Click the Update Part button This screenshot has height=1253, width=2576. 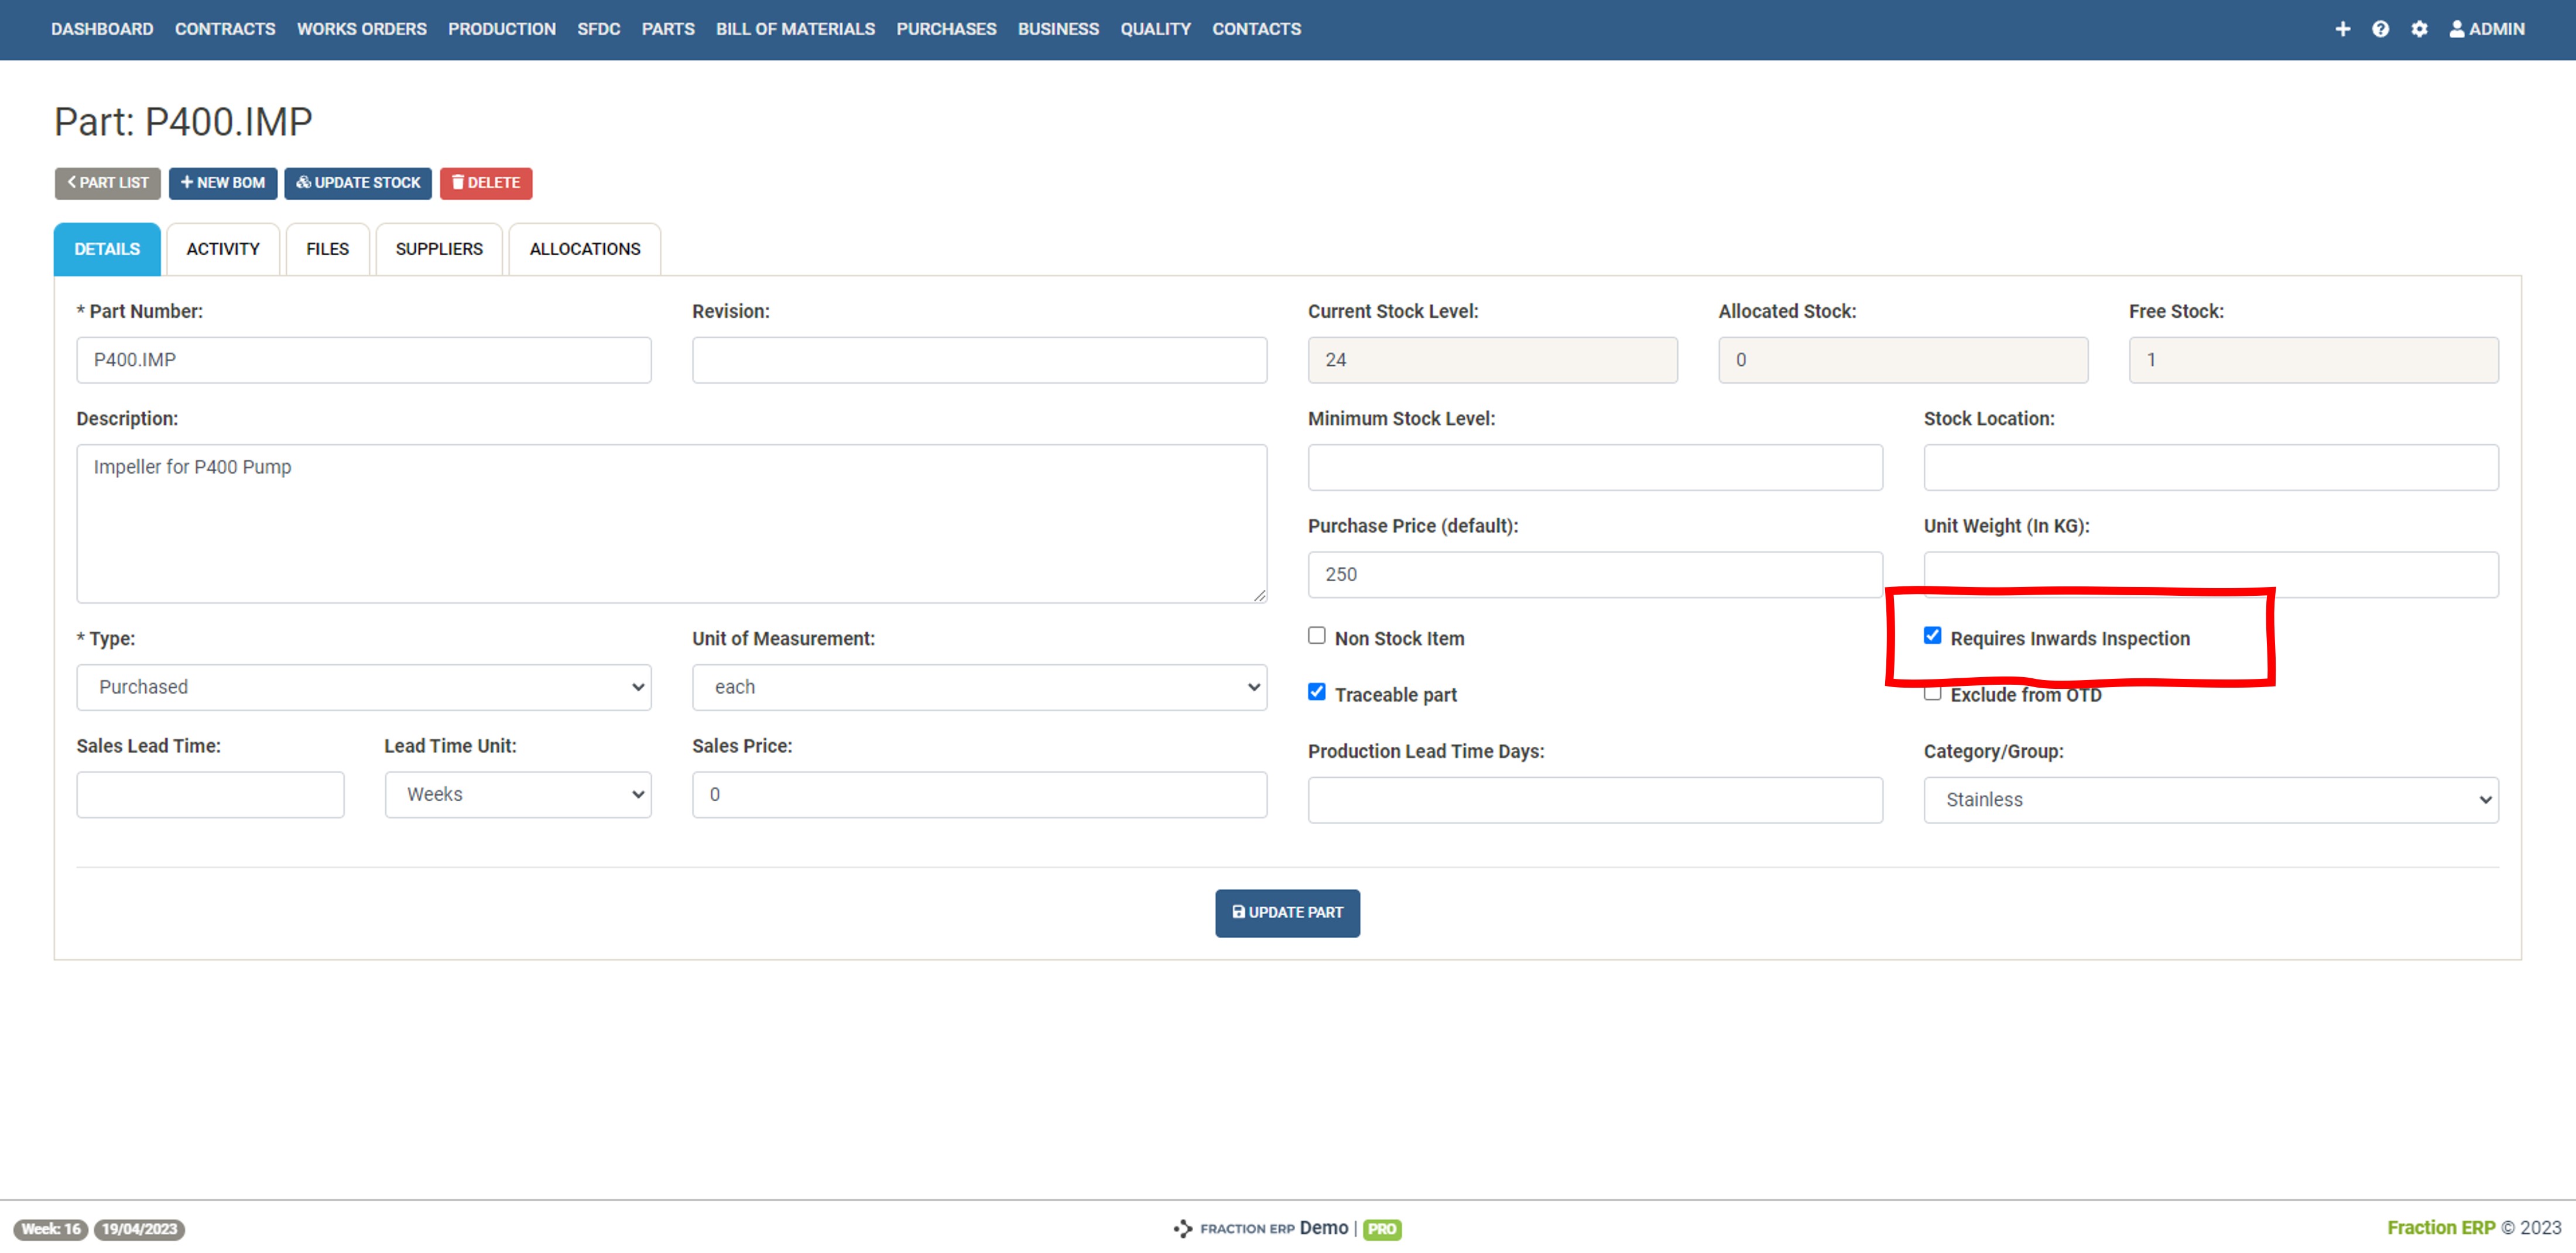tap(1288, 911)
